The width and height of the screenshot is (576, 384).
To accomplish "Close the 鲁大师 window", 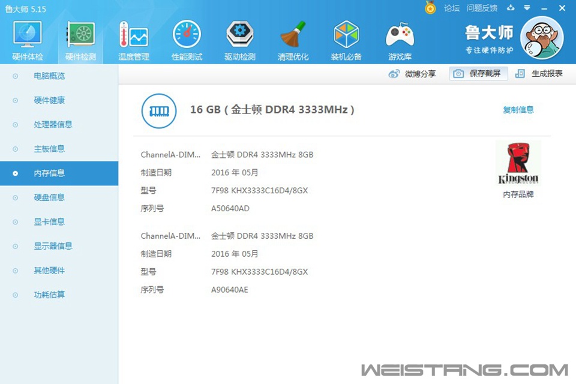I will pos(562,8).
